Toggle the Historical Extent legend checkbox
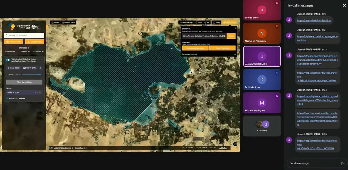This screenshot has width=348, height=170. (x=7, y=99)
